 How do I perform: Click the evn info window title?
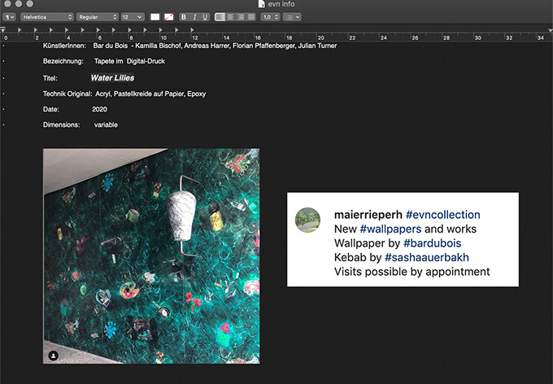(x=281, y=4)
